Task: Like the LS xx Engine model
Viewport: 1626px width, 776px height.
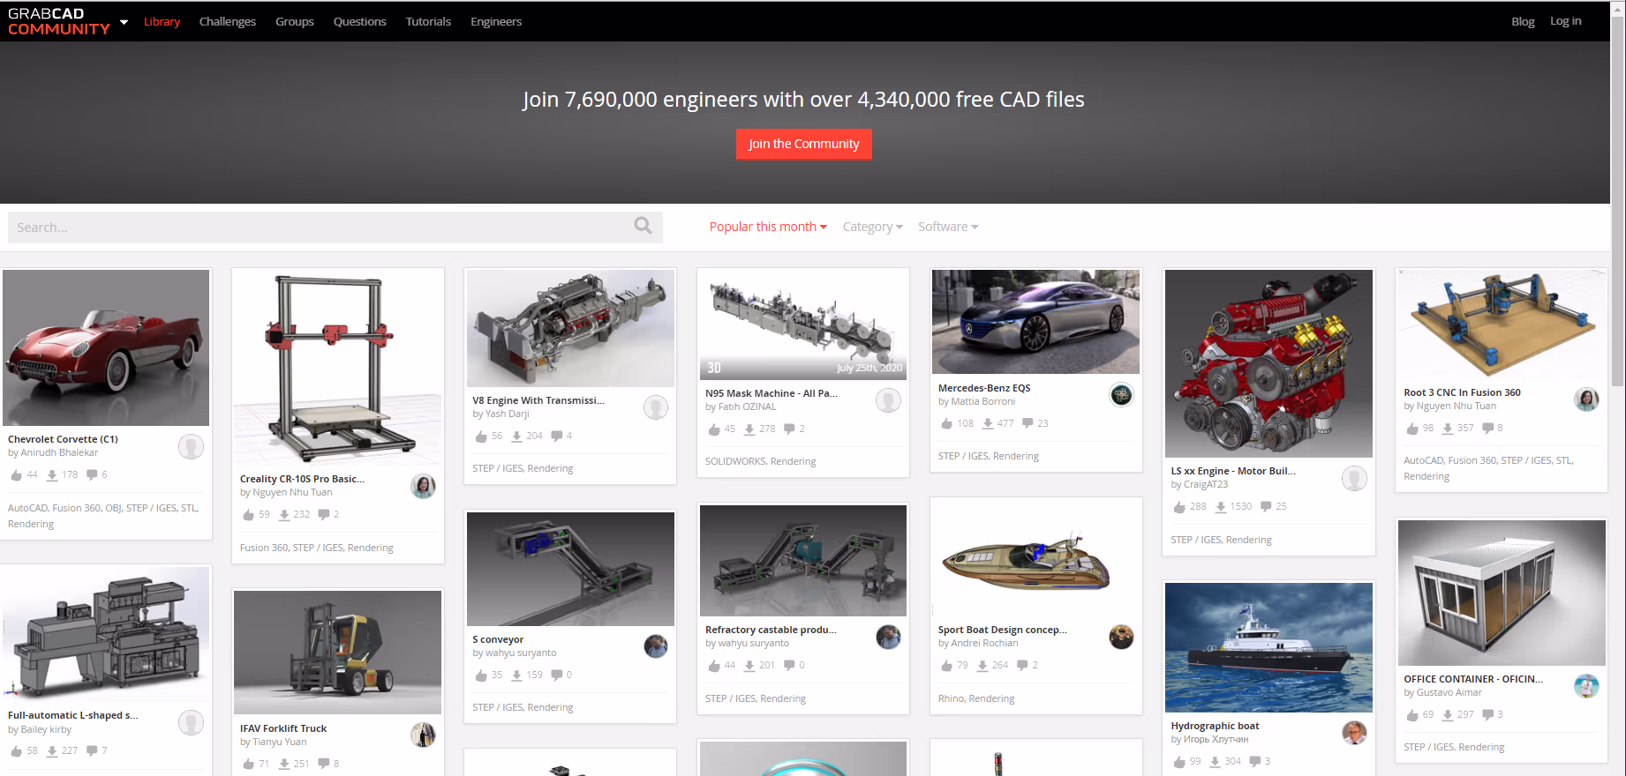Action: (1179, 507)
